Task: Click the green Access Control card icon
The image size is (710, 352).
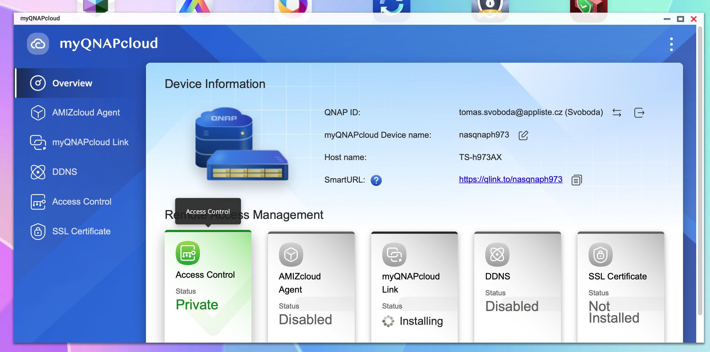Action: 188,253
